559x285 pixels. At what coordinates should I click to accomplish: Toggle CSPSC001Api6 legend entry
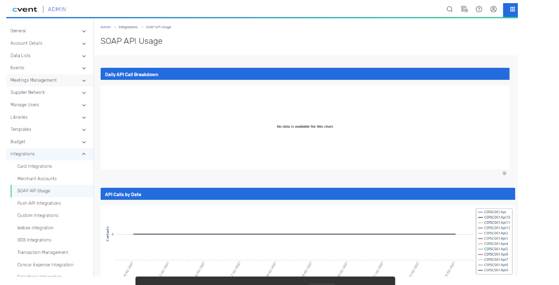[x=495, y=254]
